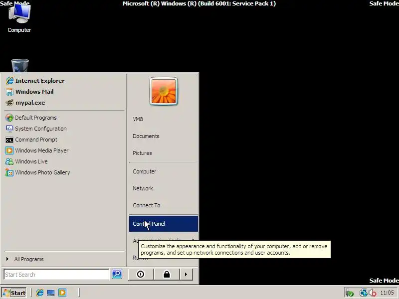
Task: Open Internet Explorer in Quick Launch
Action: (40, 293)
